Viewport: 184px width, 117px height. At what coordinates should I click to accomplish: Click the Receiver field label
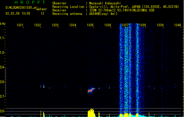click(x=59, y=10)
